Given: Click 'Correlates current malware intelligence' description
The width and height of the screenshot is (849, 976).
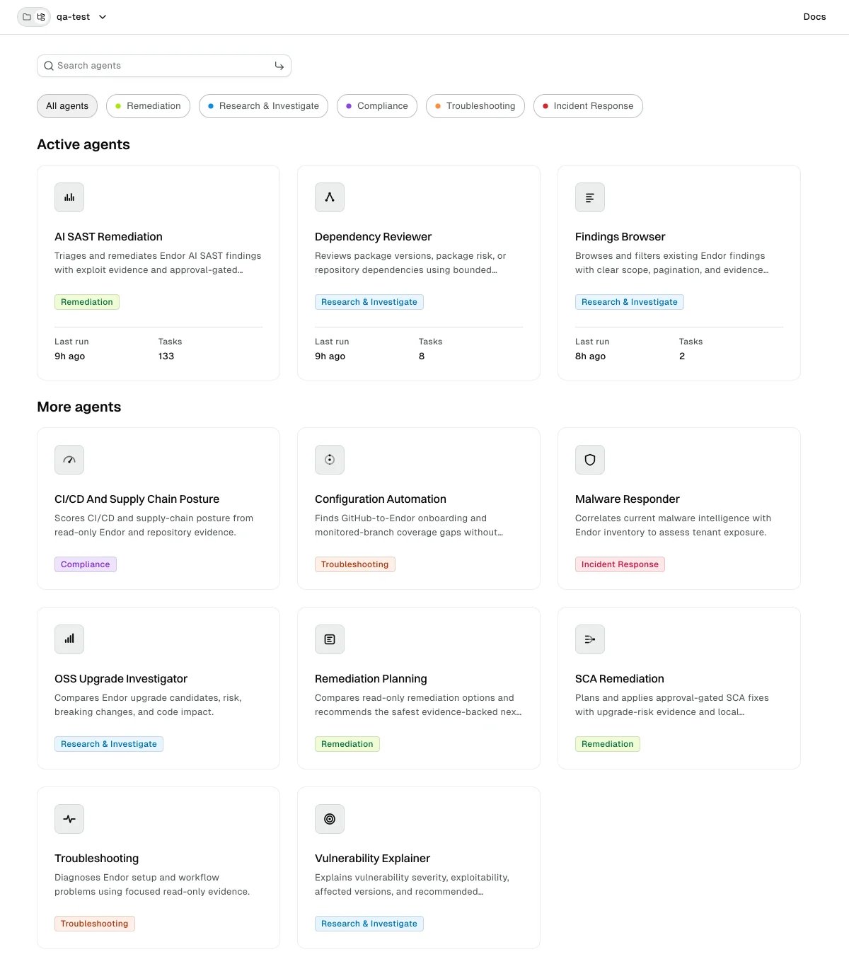Looking at the screenshot, I should coord(673,525).
